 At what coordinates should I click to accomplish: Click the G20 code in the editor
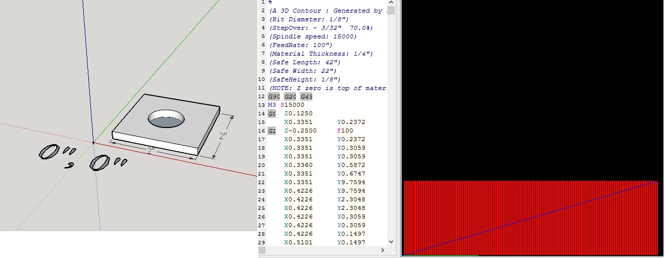click(x=290, y=97)
